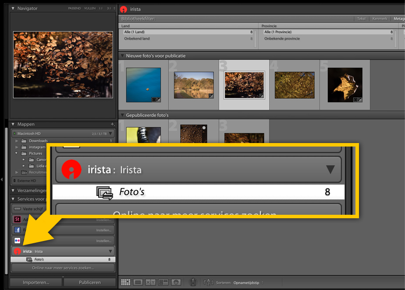Select the blue water photo thumbnail
Image resolution: width=405 pixels, height=290 pixels.
[x=143, y=85]
